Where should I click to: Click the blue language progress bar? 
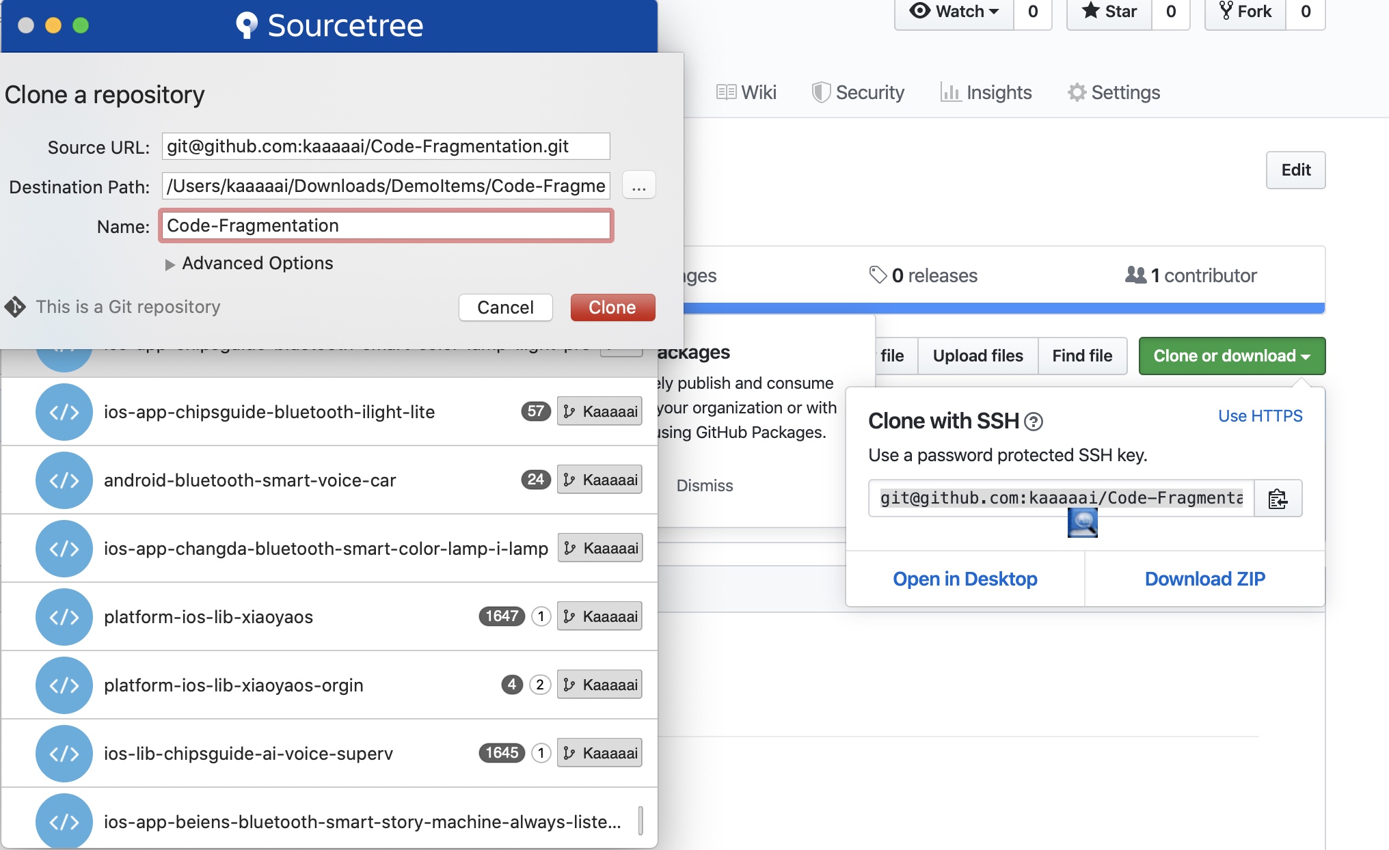click(x=1003, y=308)
